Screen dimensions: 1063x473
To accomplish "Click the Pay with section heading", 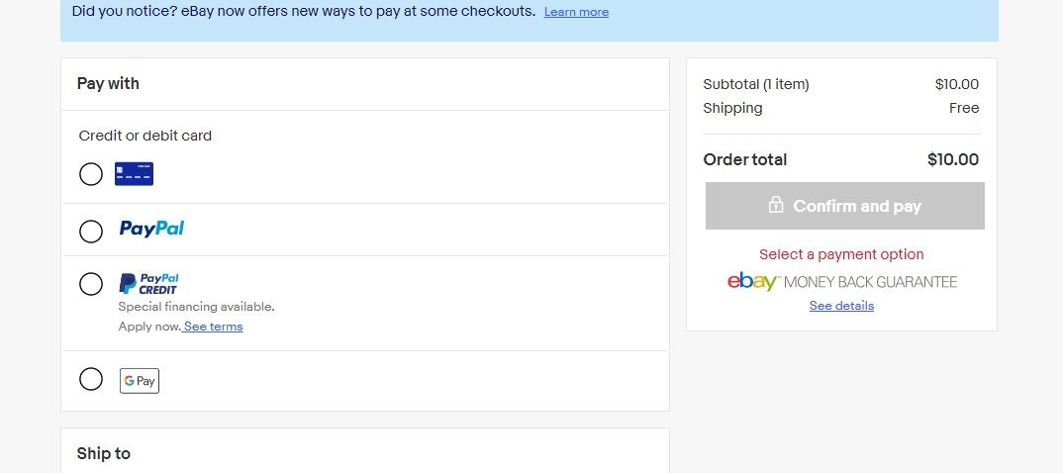I will [108, 84].
